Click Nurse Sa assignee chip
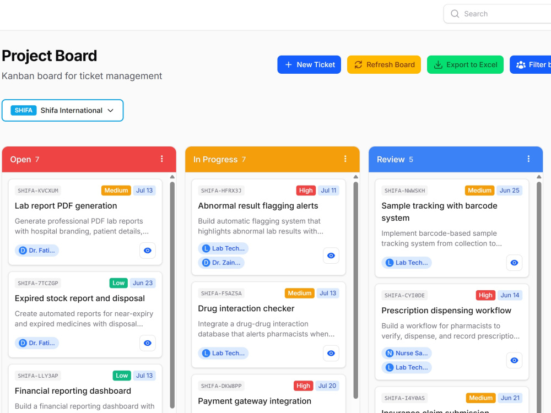 click(407, 354)
